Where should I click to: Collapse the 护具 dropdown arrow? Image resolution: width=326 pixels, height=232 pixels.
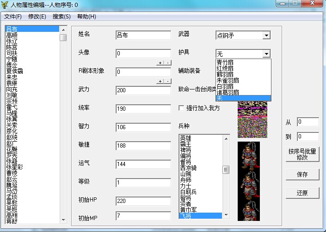266,54
